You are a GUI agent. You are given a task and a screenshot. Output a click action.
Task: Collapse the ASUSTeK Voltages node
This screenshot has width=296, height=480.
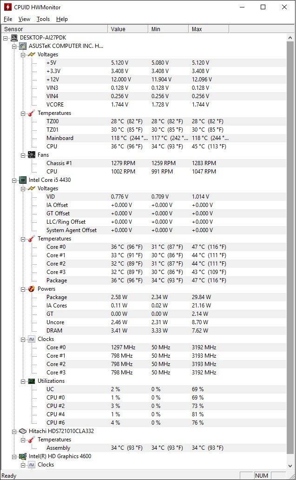point(23,55)
